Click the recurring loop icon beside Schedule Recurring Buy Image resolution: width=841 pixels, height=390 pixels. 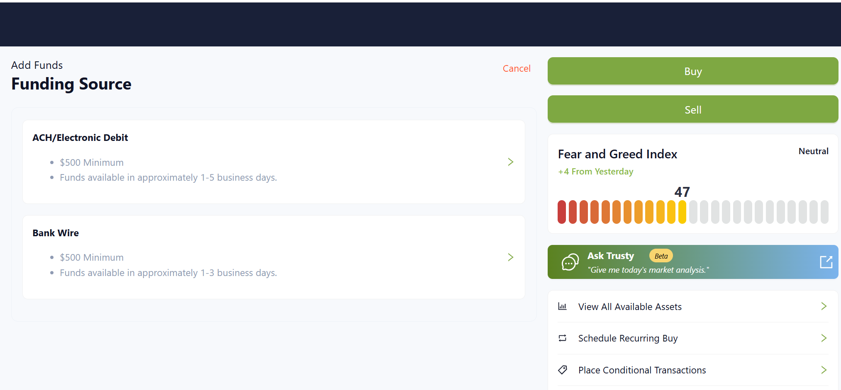point(562,338)
